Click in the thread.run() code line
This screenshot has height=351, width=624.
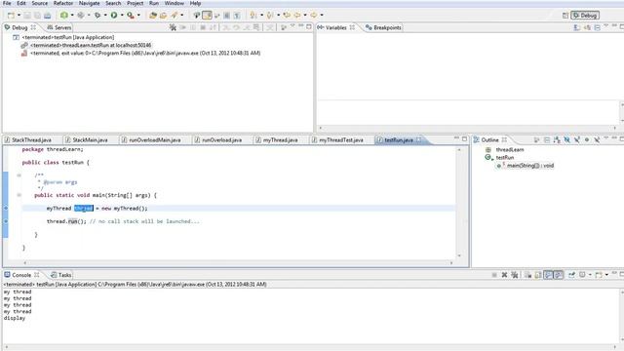click(124, 221)
